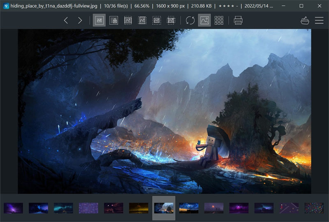
Task: Open the purple thumbnail with red diagonal line
Action: point(289,208)
